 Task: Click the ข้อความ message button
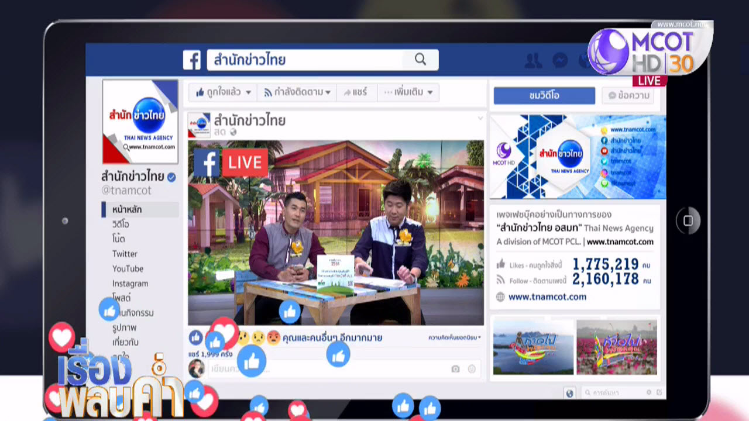pos(630,96)
